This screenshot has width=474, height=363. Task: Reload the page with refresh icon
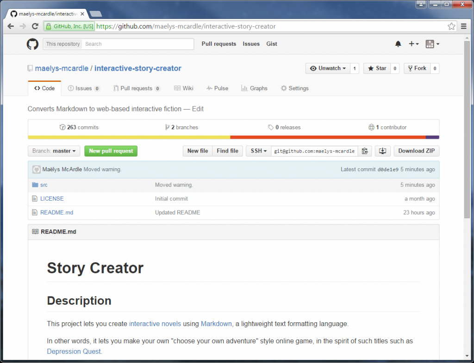tap(35, 26)
